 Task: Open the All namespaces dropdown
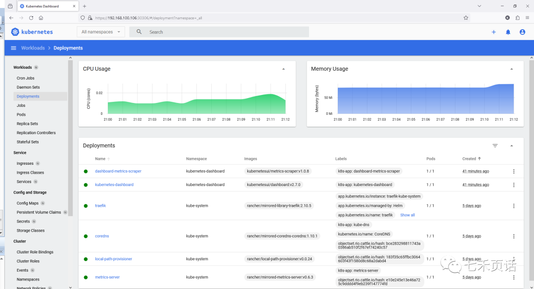[101, 32]
